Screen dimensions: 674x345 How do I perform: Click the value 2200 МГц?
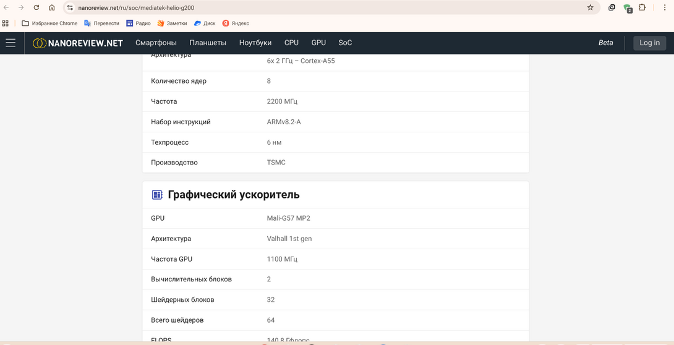pos(282,101)
